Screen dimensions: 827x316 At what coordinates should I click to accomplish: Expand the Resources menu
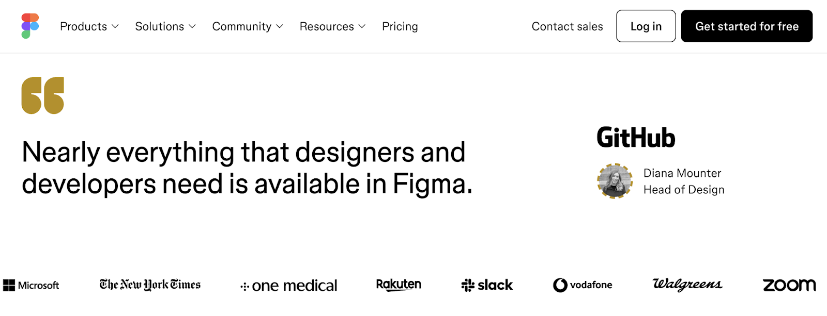[332, 26]
